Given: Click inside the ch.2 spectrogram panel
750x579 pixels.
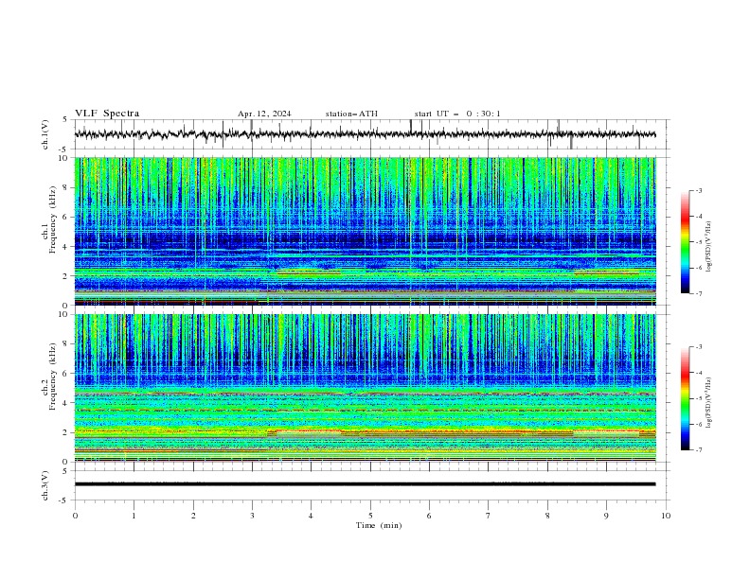Looking at the screenshot, I should click(365, 388).
